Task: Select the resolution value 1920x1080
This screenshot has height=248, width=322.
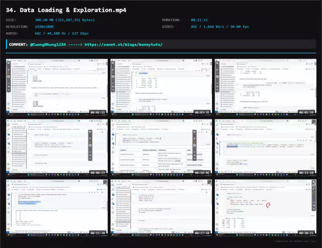Action: click(44, 27)
